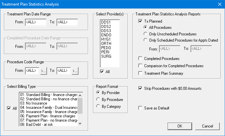
Task: Pick HYG1 from Select Provider list
Action: [x=106, y=39]
